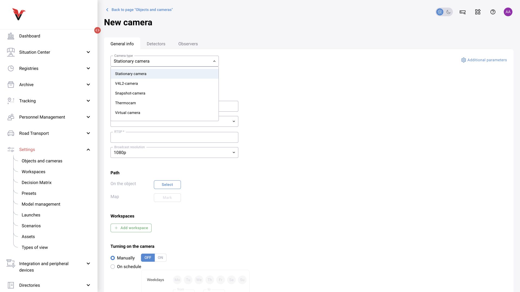Set camera toggle to OFF

tap(148, 258)
